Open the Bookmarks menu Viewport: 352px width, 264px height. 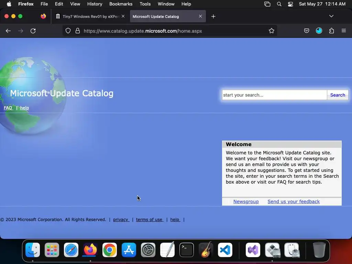121,4
